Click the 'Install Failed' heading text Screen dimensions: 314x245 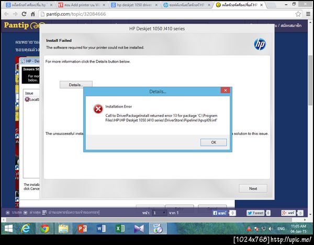pyautogui.click(x=59, y=40)
